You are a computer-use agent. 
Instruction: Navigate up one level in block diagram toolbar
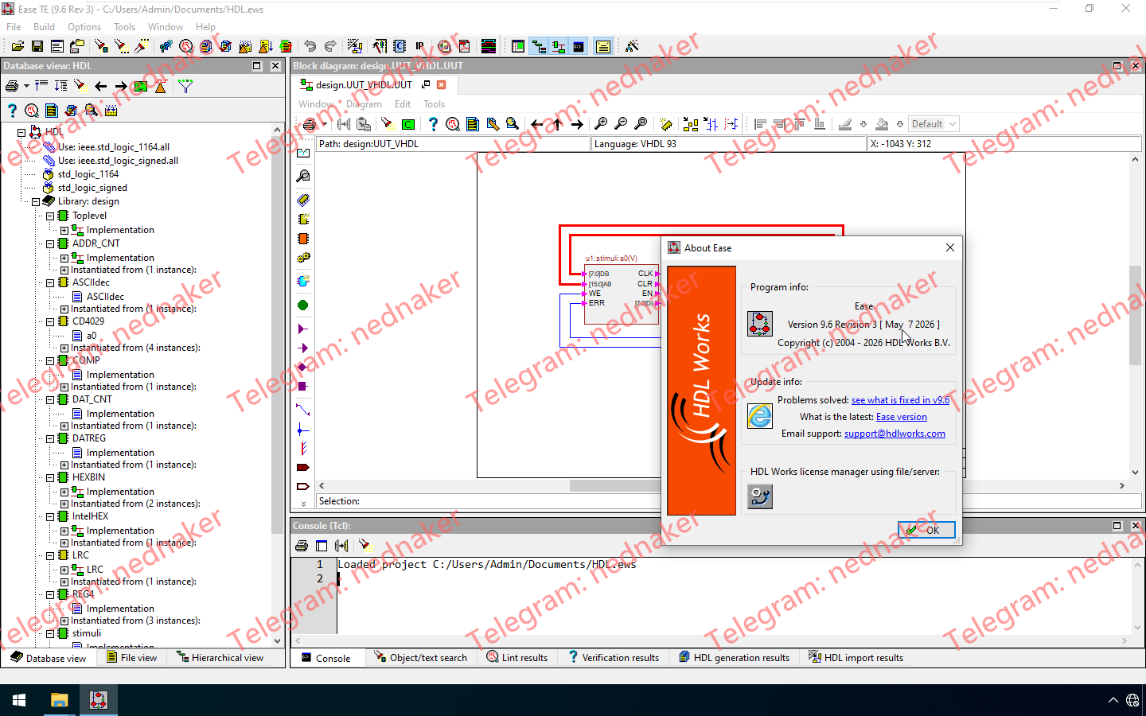coord(557,124)
